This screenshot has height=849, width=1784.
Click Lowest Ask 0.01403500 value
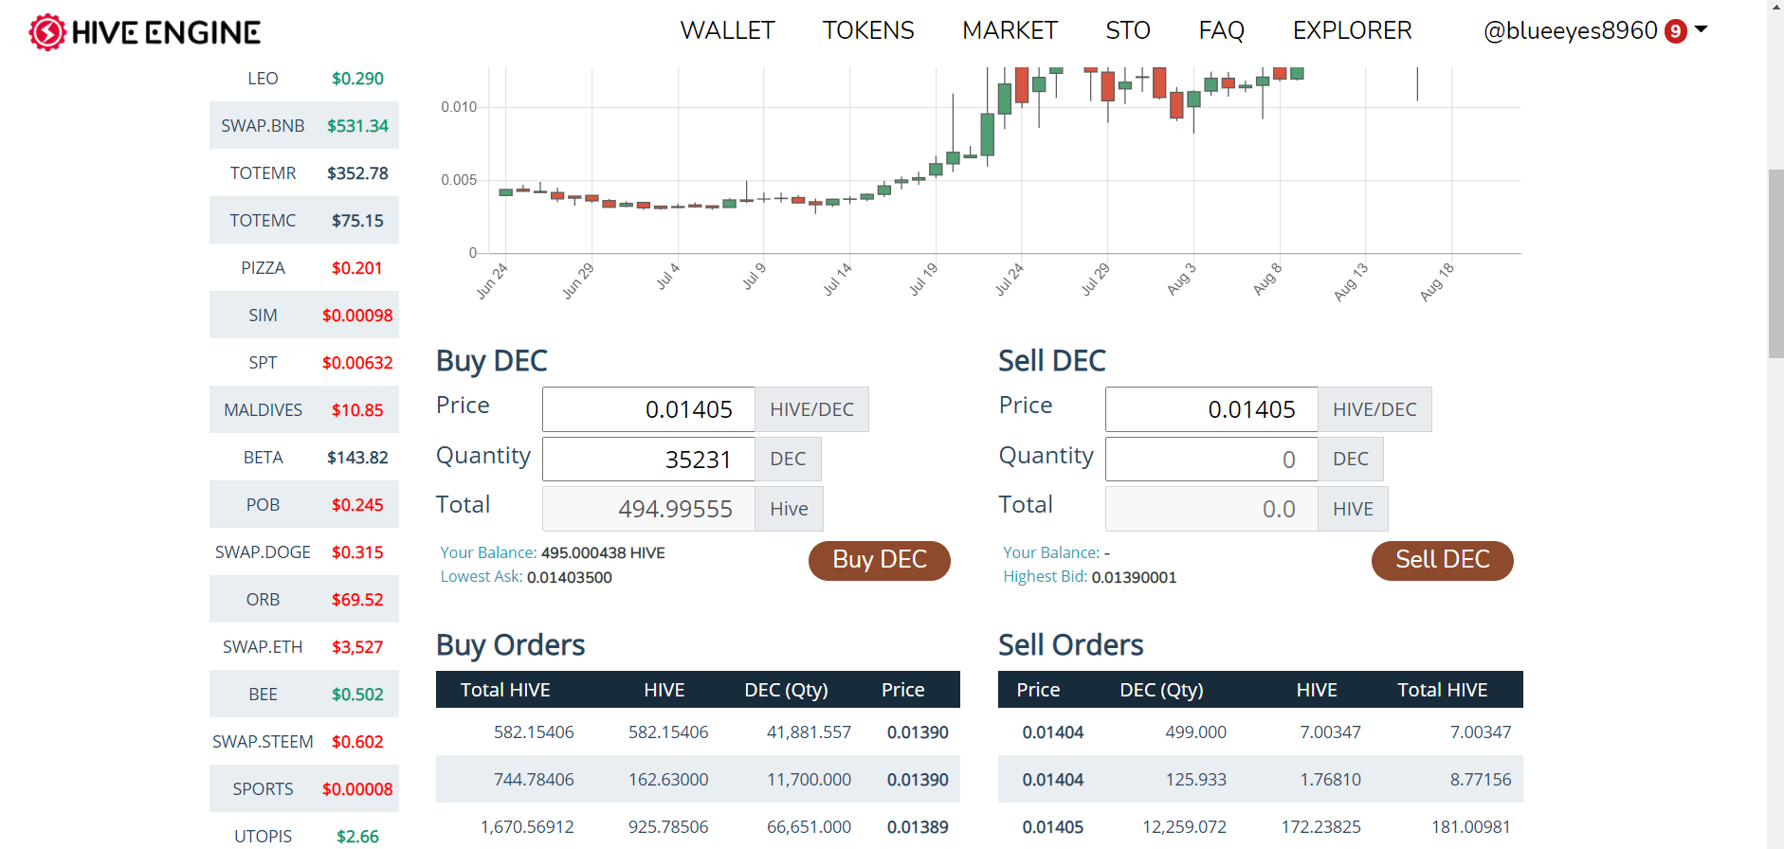pyautogui.click(x=570, y=577)
